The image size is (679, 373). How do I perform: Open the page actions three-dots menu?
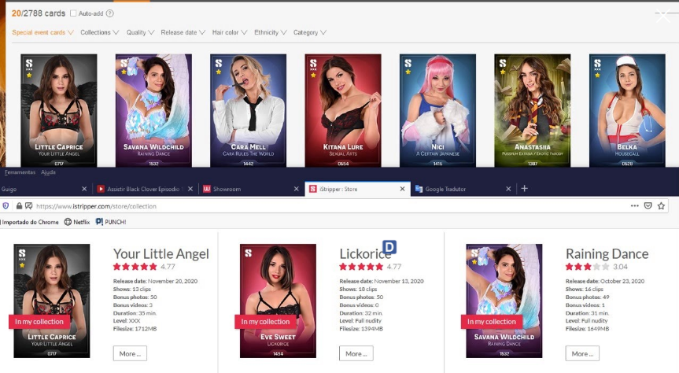click(634, 206)
